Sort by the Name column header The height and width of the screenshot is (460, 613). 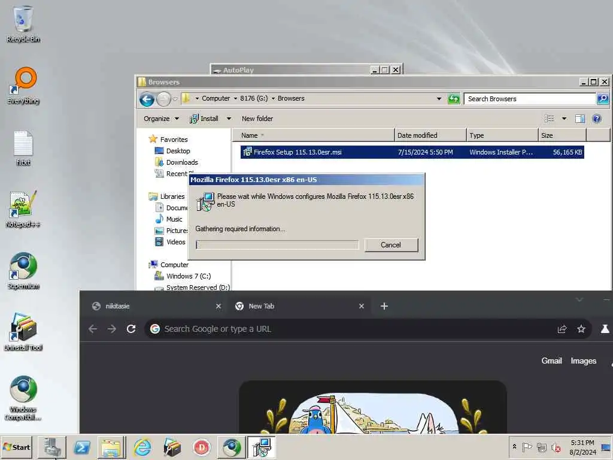pos(314,135)
